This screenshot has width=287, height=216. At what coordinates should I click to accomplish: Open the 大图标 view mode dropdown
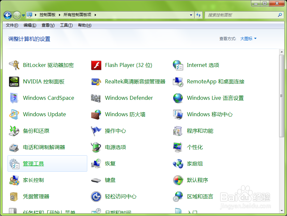pyautogui.click(x=248, y=39)
